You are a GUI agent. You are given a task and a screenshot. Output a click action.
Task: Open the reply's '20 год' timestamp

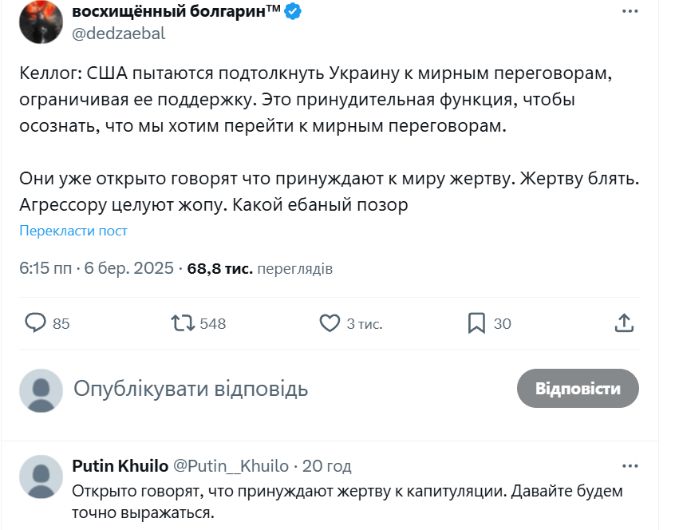(x=326, y=465)
